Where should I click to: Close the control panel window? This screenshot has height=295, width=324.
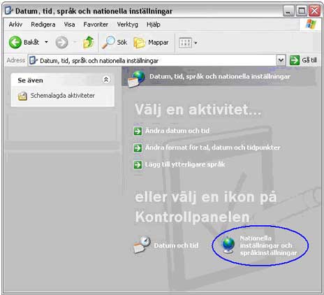tap(314, 11)
